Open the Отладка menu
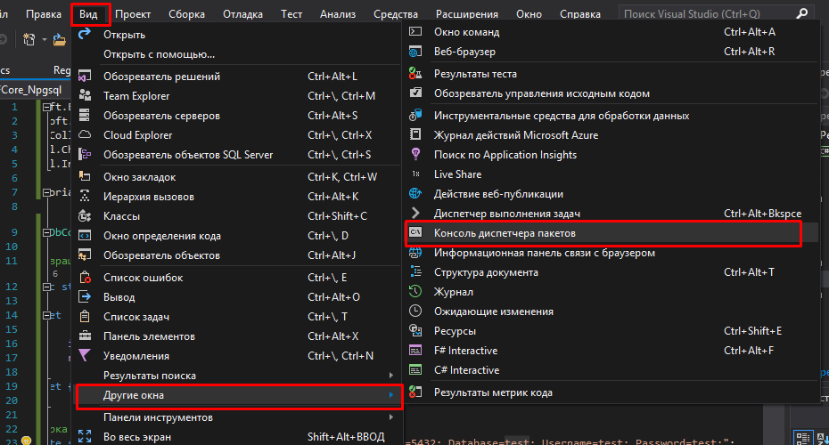Viewport: 829px width, 445px height. tap(242, 14)
